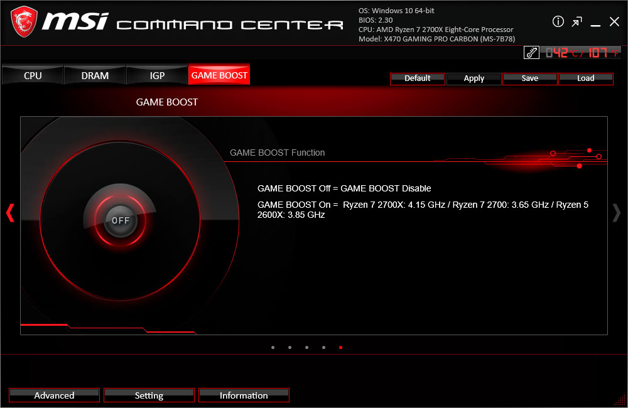The height and width of the screenshot is (408, 628).
Task: Apply the current settings
Action: pyautogui.click(x=474, y=78)
